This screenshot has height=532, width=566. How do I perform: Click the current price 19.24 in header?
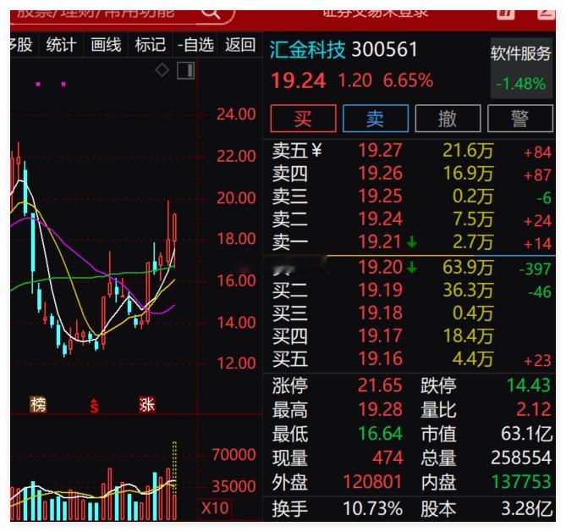coord(299,80)
